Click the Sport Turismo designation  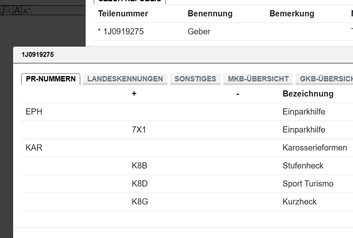pyautogui.click(x=308, y=184)
